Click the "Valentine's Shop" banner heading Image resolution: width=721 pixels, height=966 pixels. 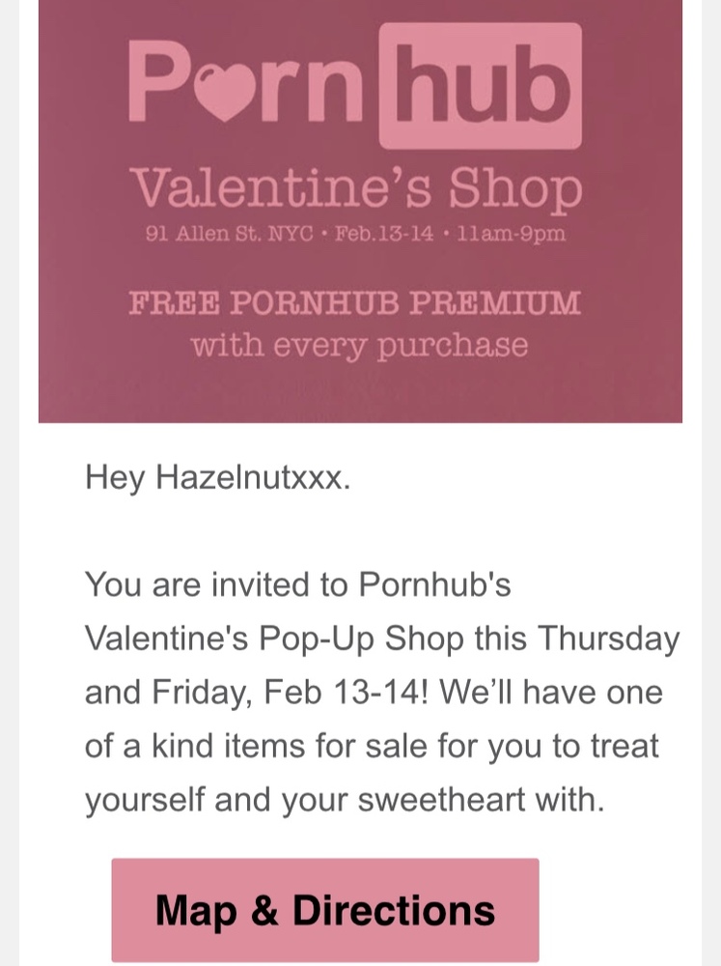[x=356, y=189]
